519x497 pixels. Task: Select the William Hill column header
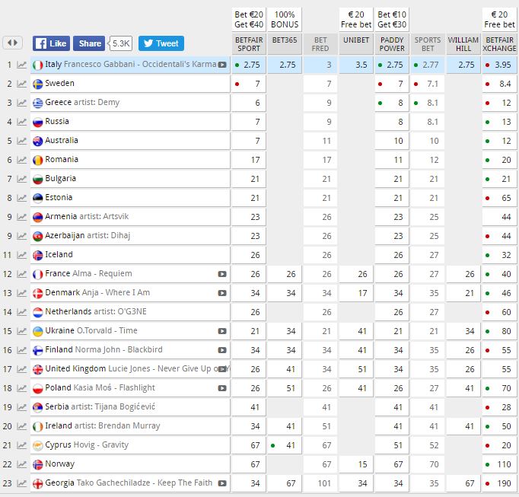coord(463,44)
